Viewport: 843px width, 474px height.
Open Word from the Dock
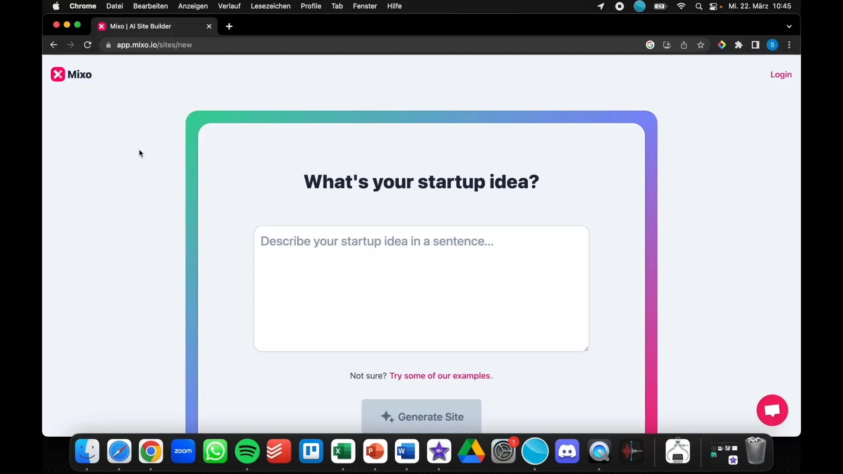pyautogui.click(x=407, y=451)
